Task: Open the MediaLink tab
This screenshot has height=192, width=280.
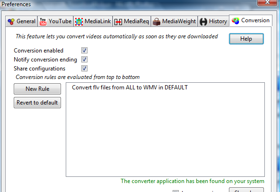Action: (93, 21)
